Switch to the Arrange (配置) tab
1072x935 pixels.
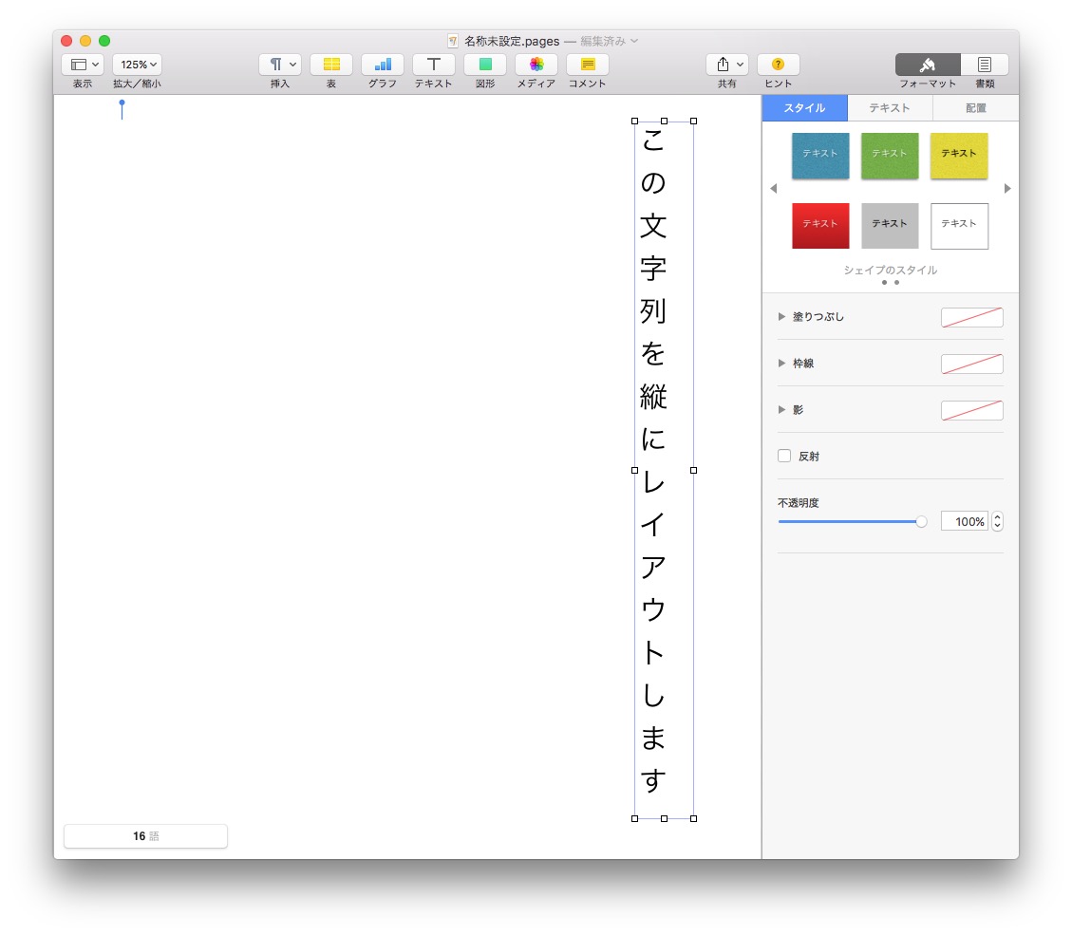(x=975, y=108)
